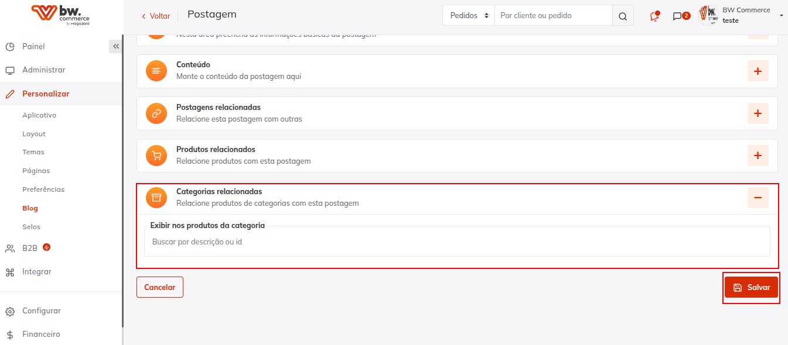Expand the Produtos relacionados section
This screenshot has width=788, height=345.
coord(758,156)
